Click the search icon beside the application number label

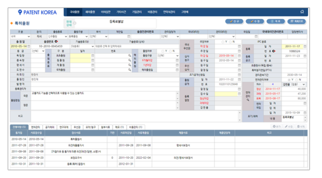point(56,41)
